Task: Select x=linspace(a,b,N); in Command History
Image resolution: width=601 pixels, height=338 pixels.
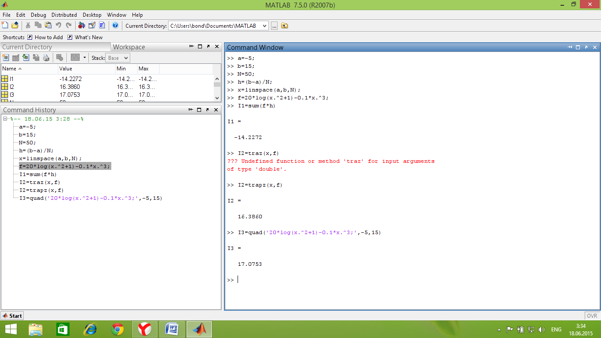Action: pyautogui.click(x=51, y=158)
